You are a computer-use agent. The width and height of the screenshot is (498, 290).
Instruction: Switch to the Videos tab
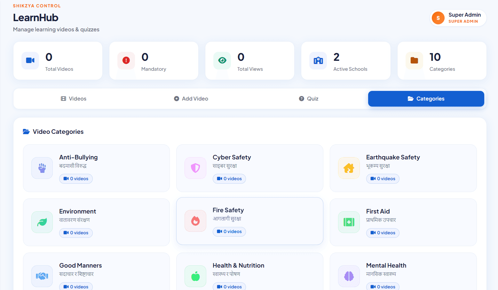74,99
